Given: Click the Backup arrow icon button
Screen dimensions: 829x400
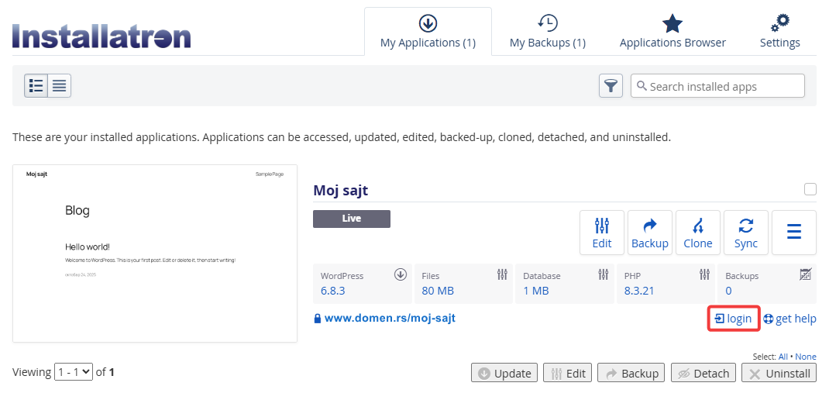Looking at the screenshot, I should click(x=649, y=233).
